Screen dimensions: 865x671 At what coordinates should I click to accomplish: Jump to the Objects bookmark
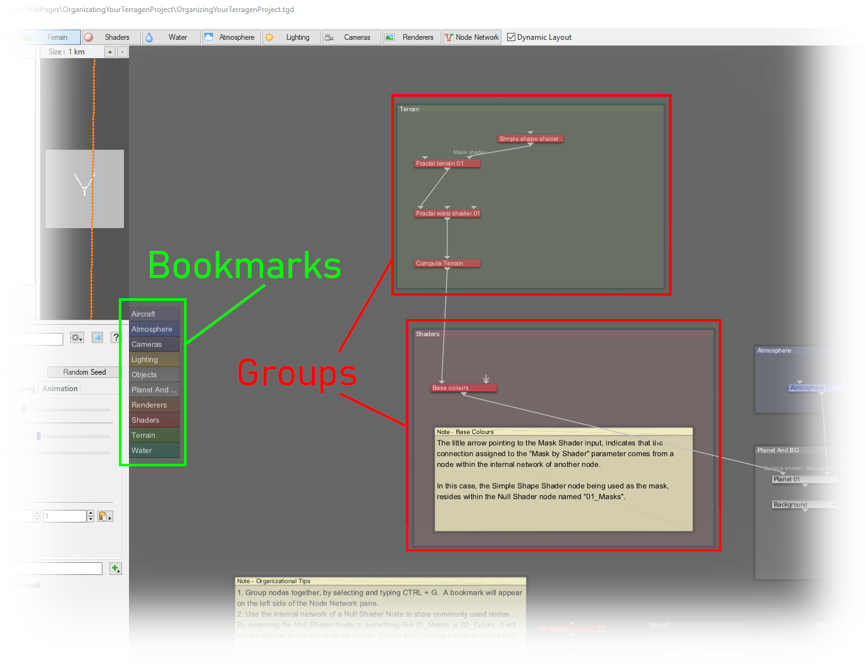(x=154, y=375)
